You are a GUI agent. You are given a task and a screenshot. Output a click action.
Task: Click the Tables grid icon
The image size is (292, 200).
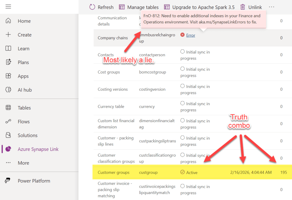[x=8, y=108]
